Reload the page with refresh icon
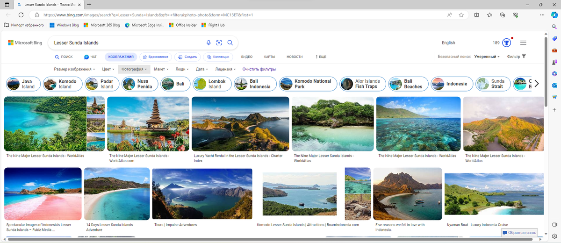 pos(21,15)
